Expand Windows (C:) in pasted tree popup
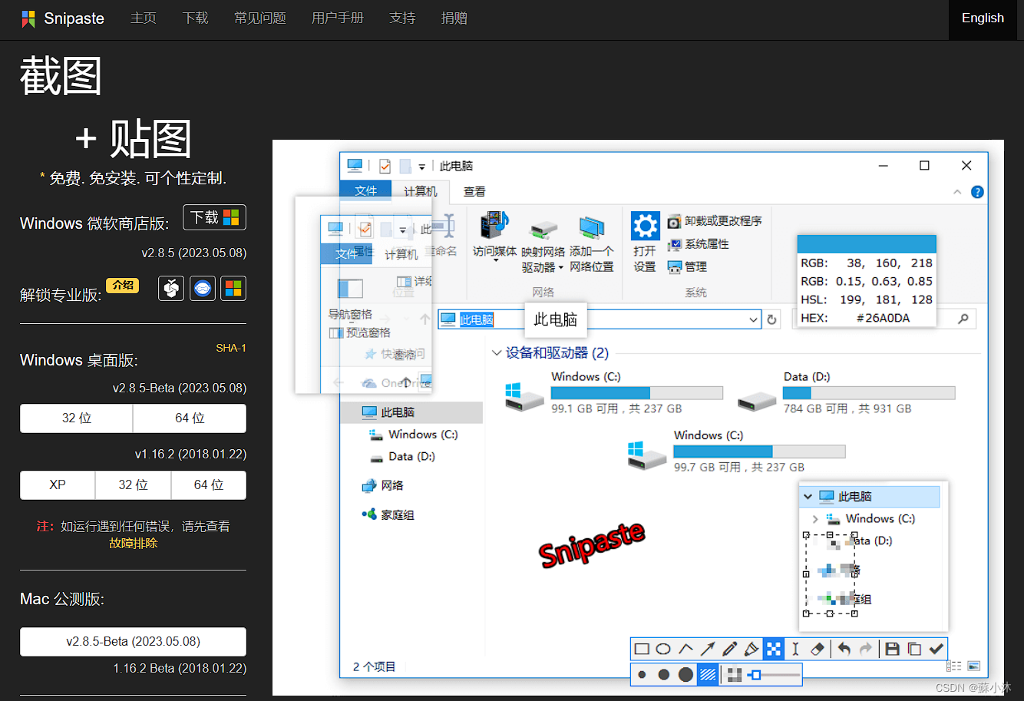 (815, 519)
